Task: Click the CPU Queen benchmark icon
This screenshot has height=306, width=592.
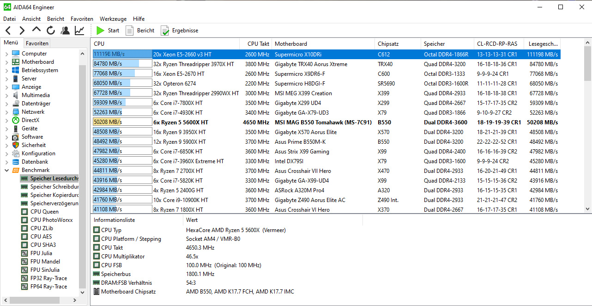Action: 24,212
